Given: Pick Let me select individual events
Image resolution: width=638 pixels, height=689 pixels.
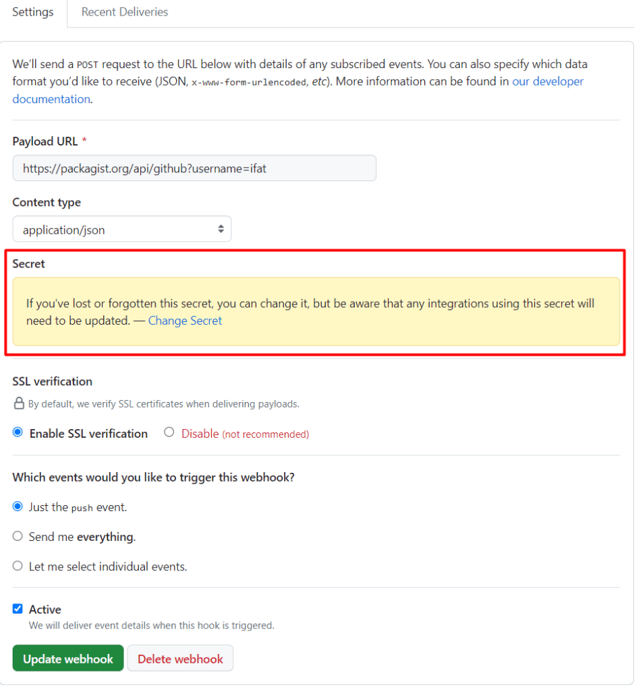Looking at the screenshot, I should pyautogui.click(x=18, y=566).
